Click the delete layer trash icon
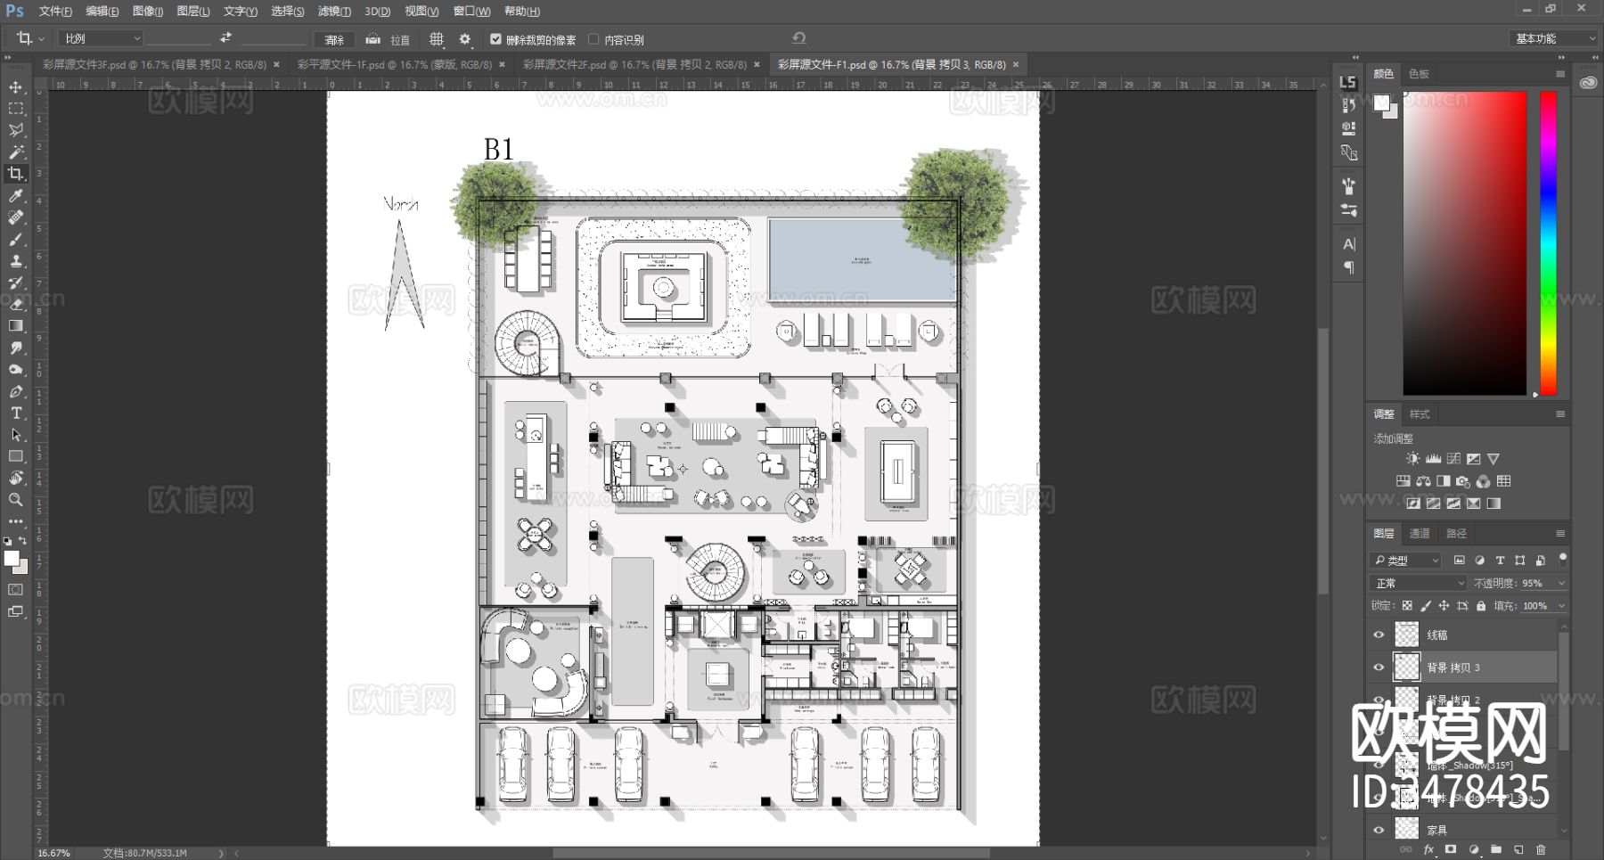The width and height of the screenshot is (1604, 860). [x=1541, y=849]
